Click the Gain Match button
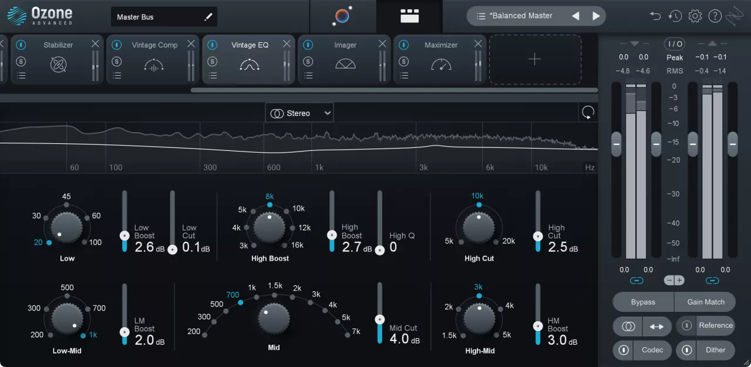751x367 pixels. (705, 302)
